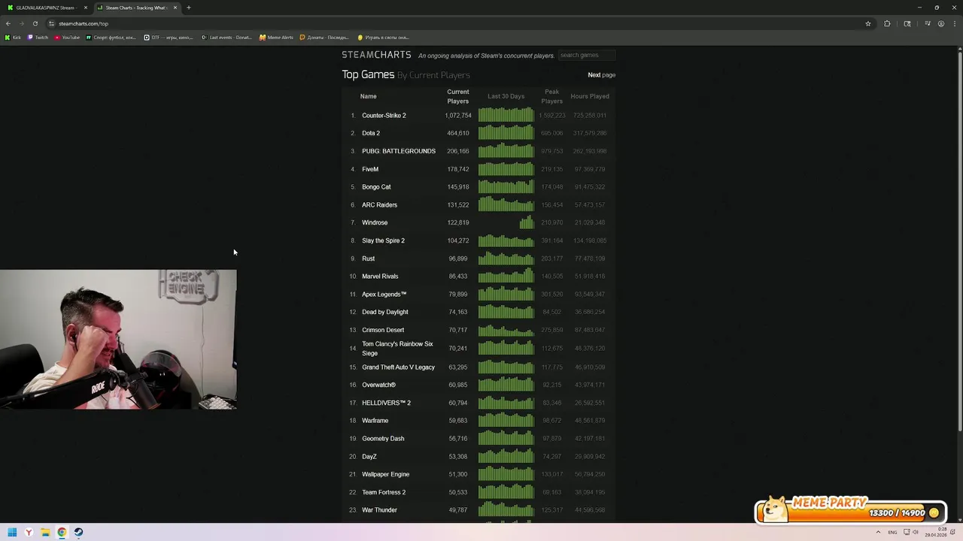Open the YouTube bookmark
Viewport: 963px width, 541px height.
(x=67, y=37)
